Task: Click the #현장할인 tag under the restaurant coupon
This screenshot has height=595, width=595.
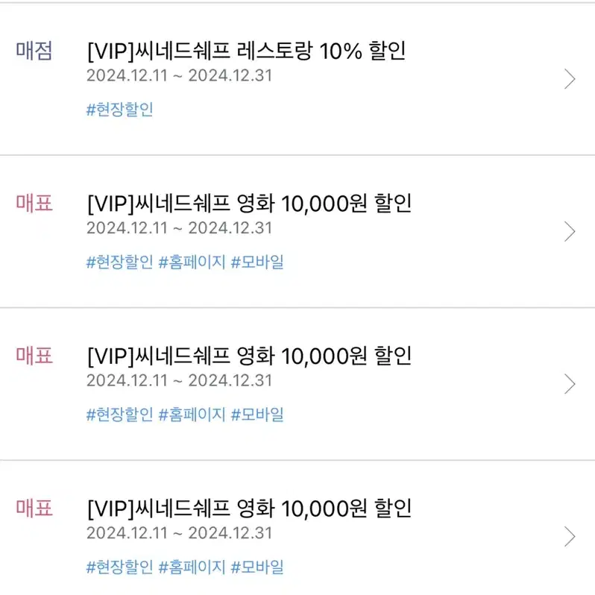Action: 119,110
